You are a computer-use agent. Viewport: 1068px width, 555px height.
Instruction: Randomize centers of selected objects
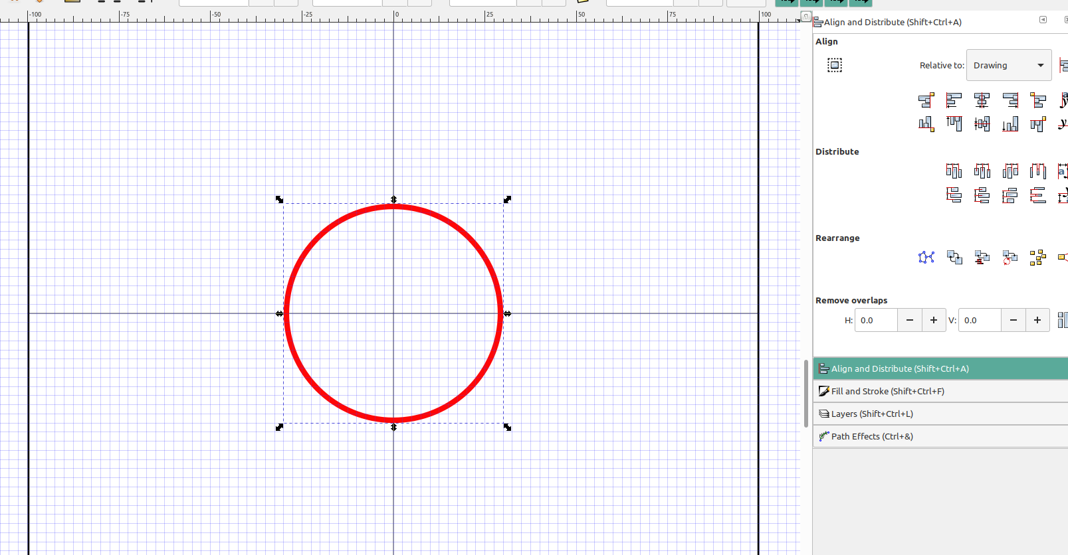click(1038, 258)
